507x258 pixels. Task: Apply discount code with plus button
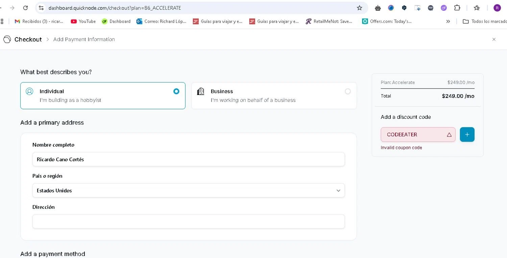(x=467, y=134)
